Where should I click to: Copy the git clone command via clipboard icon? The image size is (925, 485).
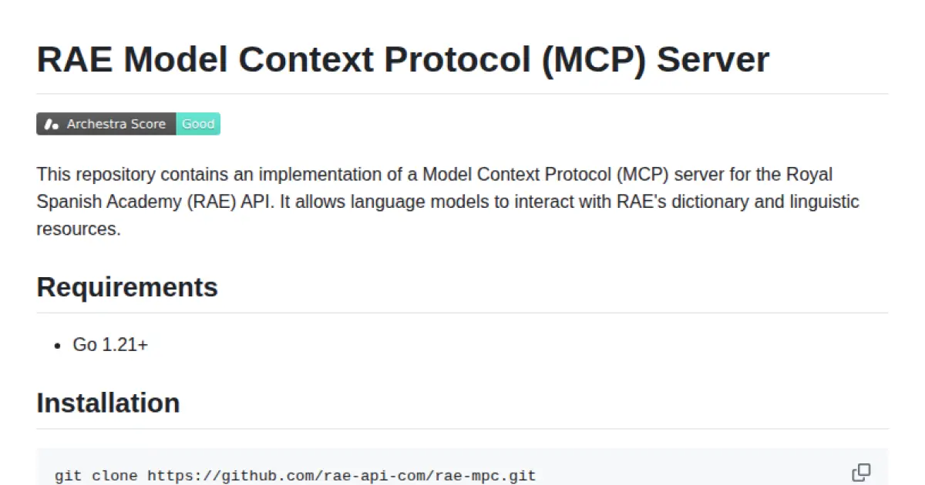861,471
